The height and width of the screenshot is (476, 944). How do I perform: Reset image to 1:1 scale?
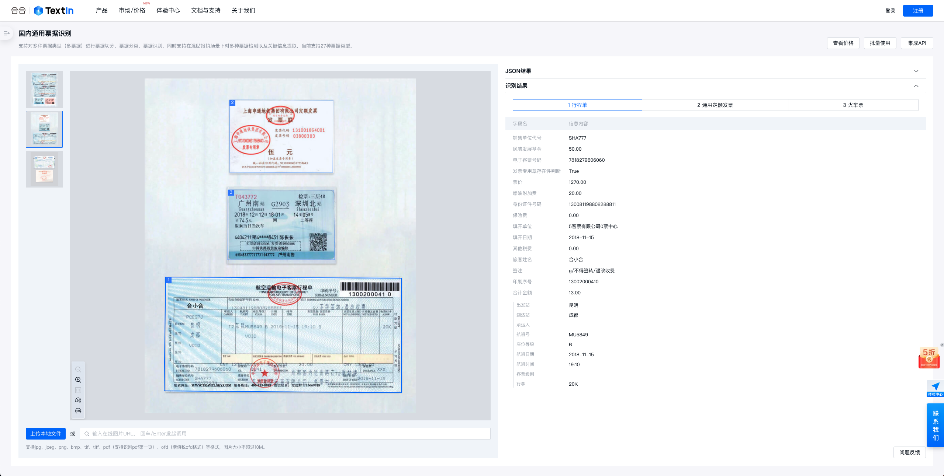(78, 390)
